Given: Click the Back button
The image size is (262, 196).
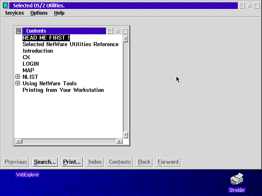Looking at the screenshot, I should [x=144, y=162].
